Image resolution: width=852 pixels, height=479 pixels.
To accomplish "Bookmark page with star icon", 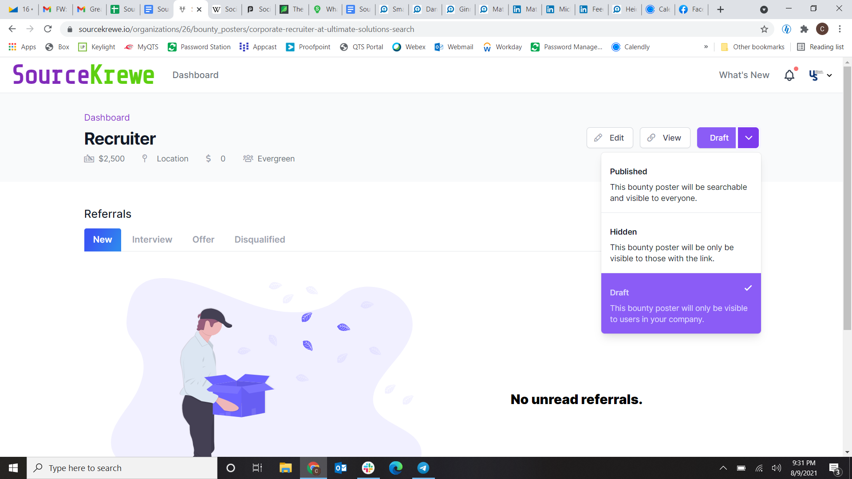I will click(x=764, y=29).
